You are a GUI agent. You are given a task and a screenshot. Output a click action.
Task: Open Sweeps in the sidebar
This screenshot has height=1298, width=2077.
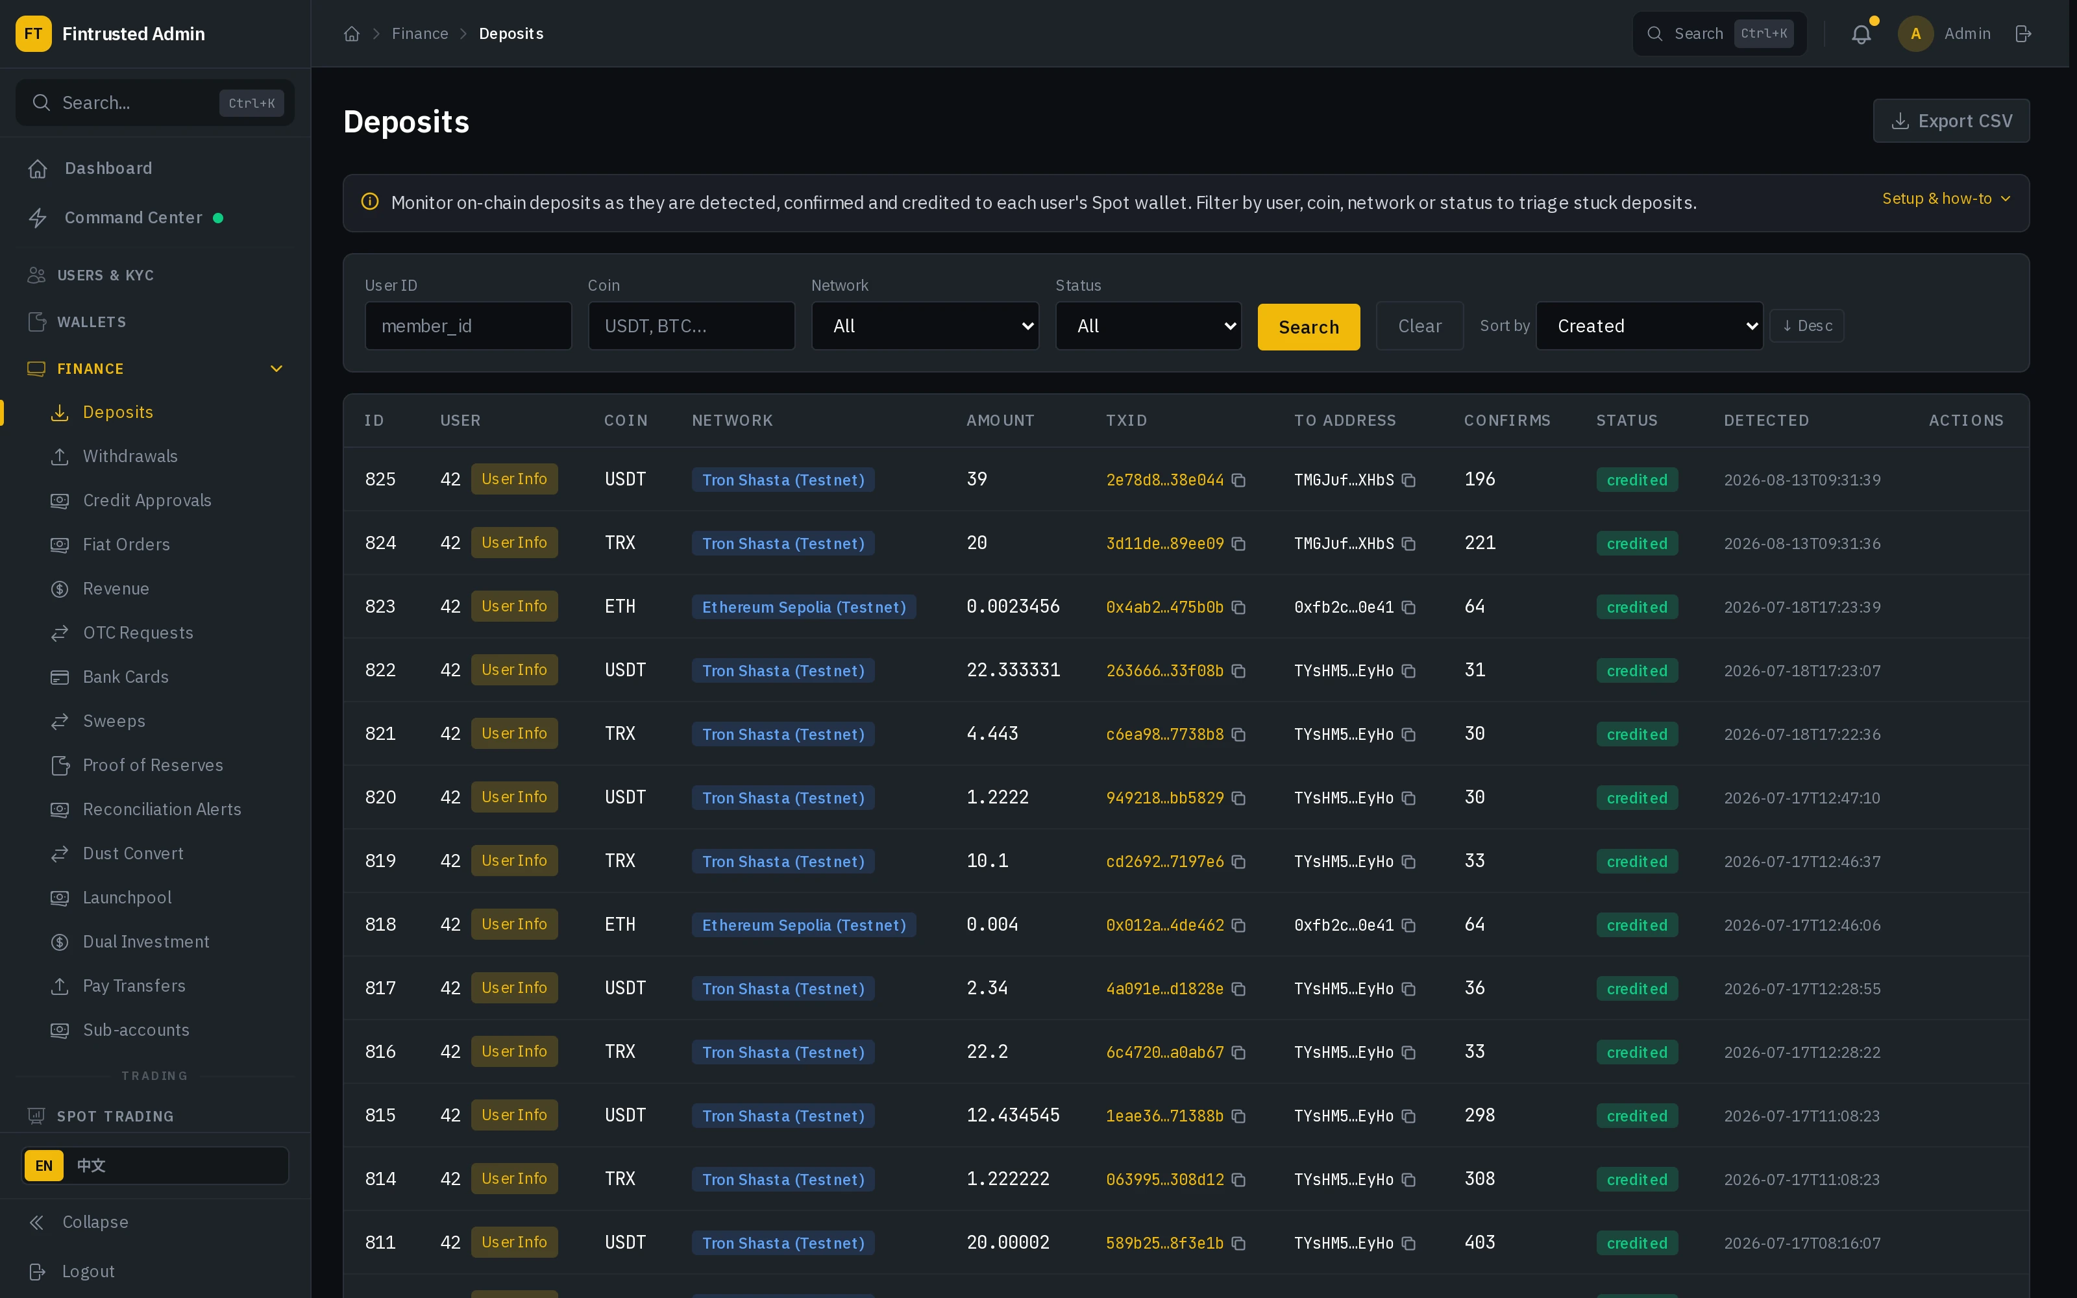114,721
